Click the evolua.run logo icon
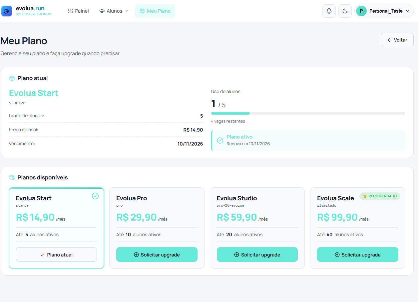418x302 pixels. [7, 11]
